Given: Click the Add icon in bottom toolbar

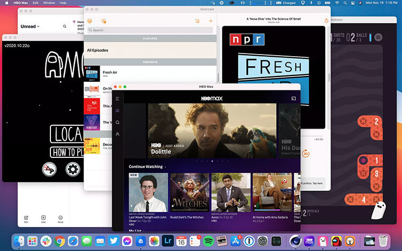Looking at the screenshot, I should click(x=43, y=219).
